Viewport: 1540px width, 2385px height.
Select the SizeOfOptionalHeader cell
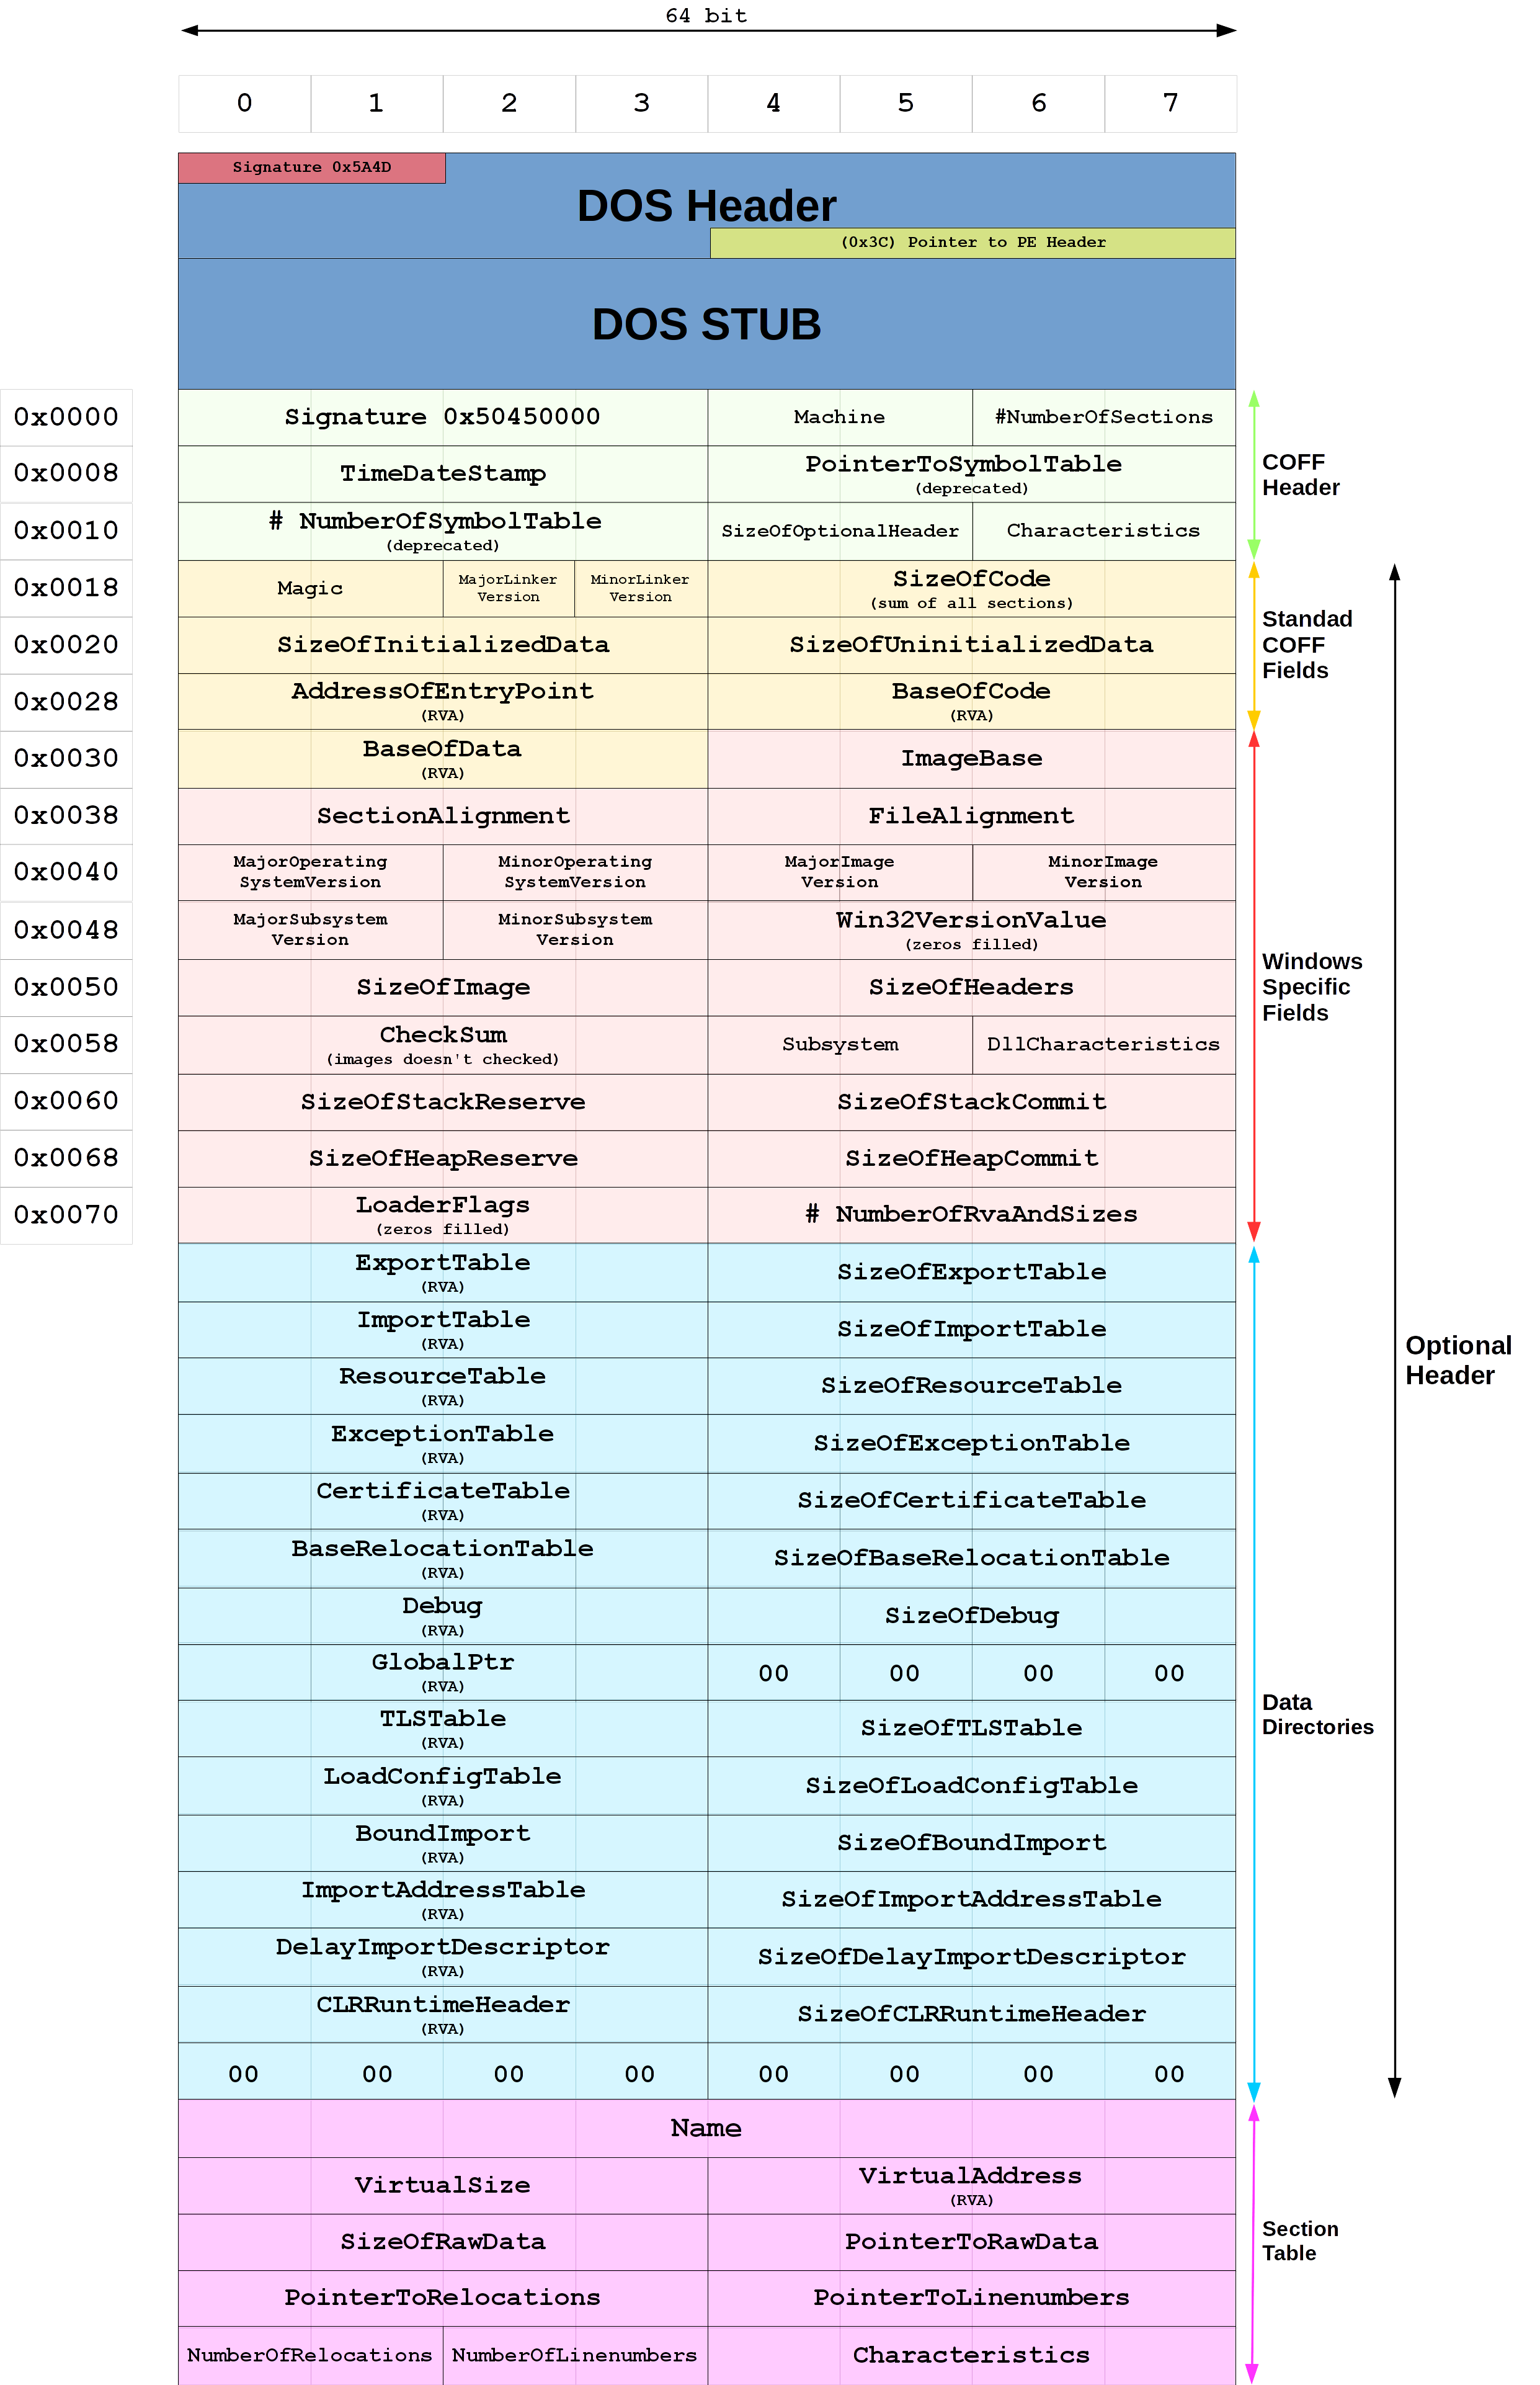click(839, 531)
